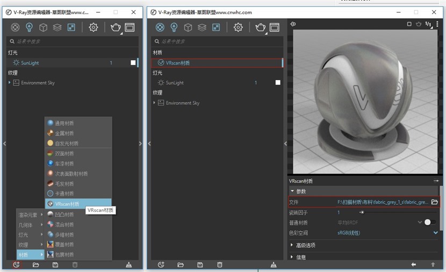
Task: Expand Environment Sky in left window
Action: click(9, 82)
